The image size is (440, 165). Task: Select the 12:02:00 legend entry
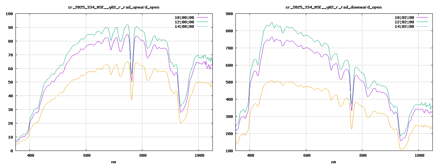tap(405, 22)
